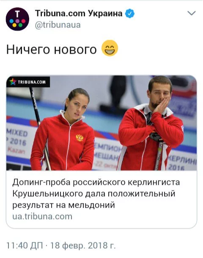203x258 pixels.
Task: Click the grinning emoji in the tweet
Action: (110, 48)
